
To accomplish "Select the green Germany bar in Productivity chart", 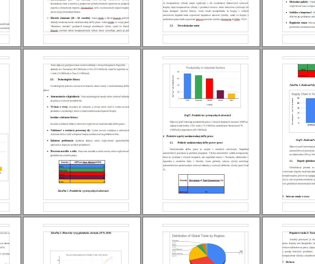I will (198, 87).
